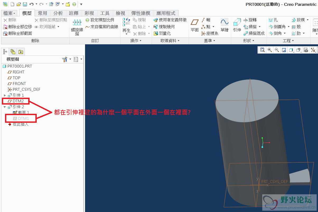Screen dimensions: 318x212
Task: Select the 引伸 extrude tool
Action: coord(237,26)
